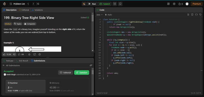
Task: Open settings gear icon
Action: [174, 4]
